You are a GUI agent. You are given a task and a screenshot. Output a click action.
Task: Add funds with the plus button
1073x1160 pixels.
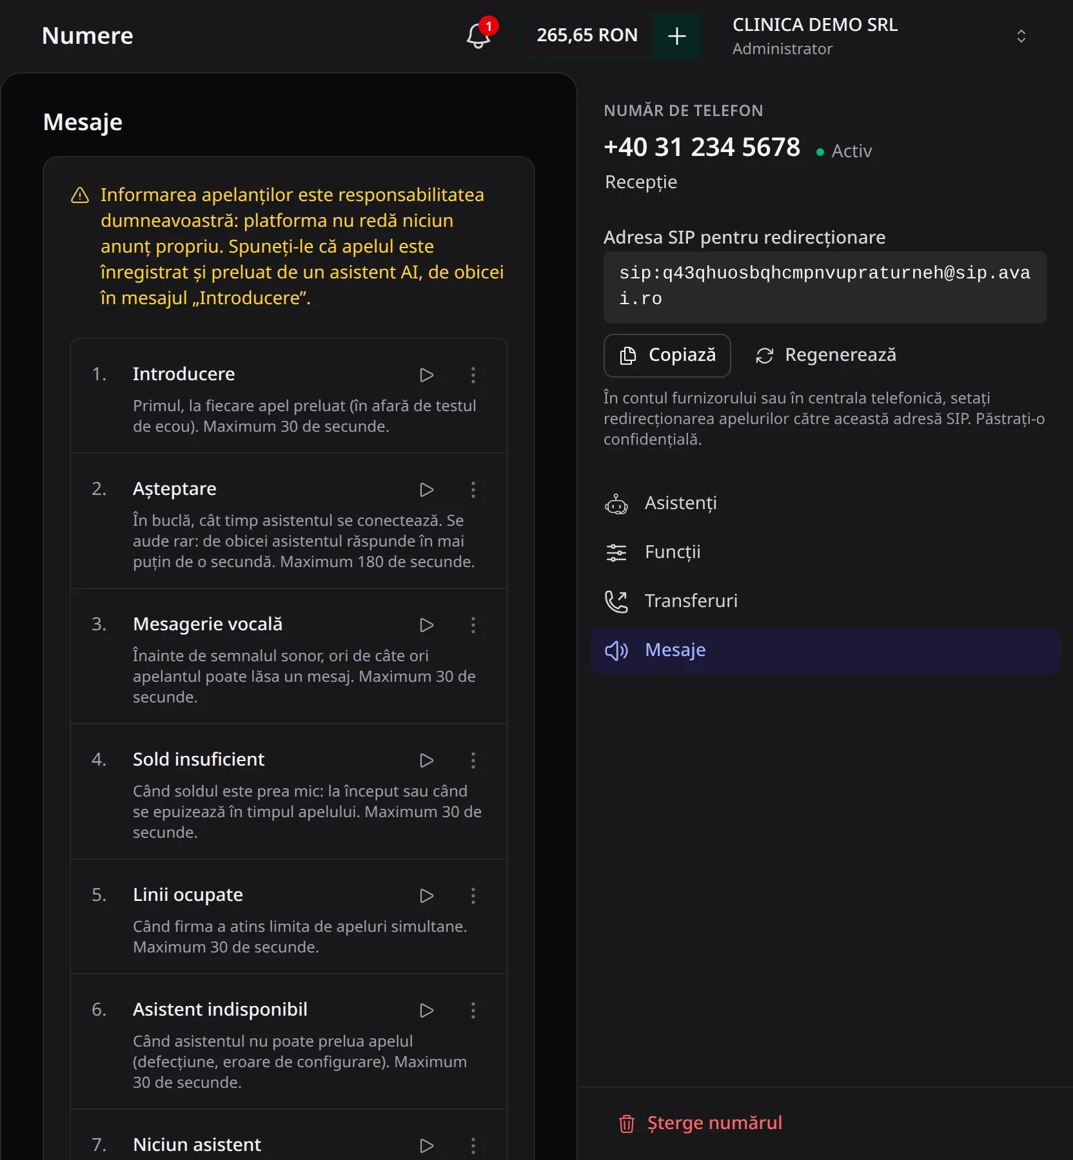677,36
